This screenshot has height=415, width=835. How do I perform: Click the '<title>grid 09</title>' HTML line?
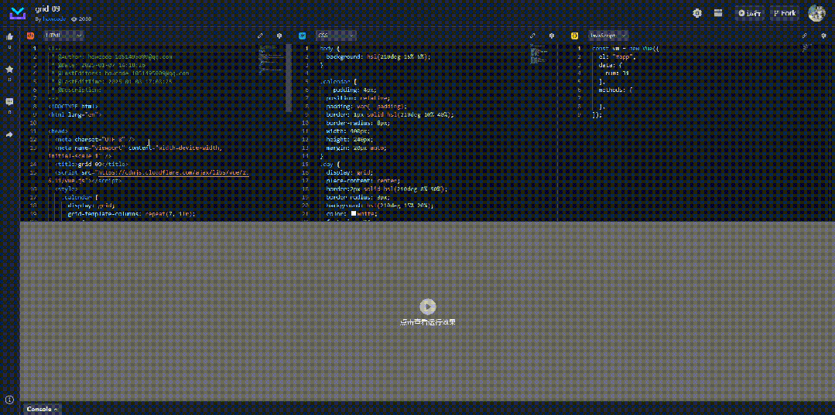click(91, 165)
